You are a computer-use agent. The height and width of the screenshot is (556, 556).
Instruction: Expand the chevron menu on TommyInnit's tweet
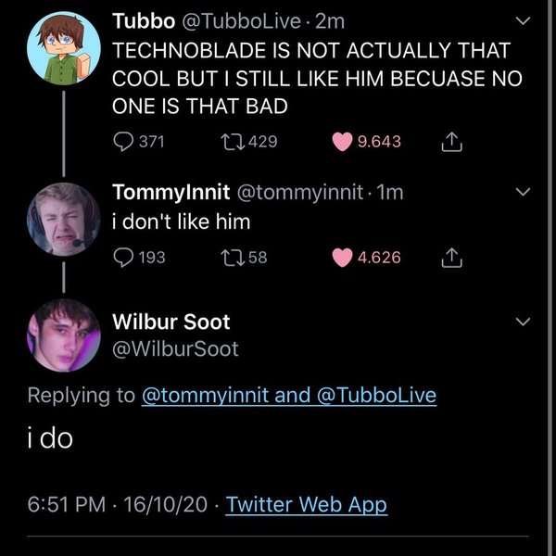coord(524,194)
